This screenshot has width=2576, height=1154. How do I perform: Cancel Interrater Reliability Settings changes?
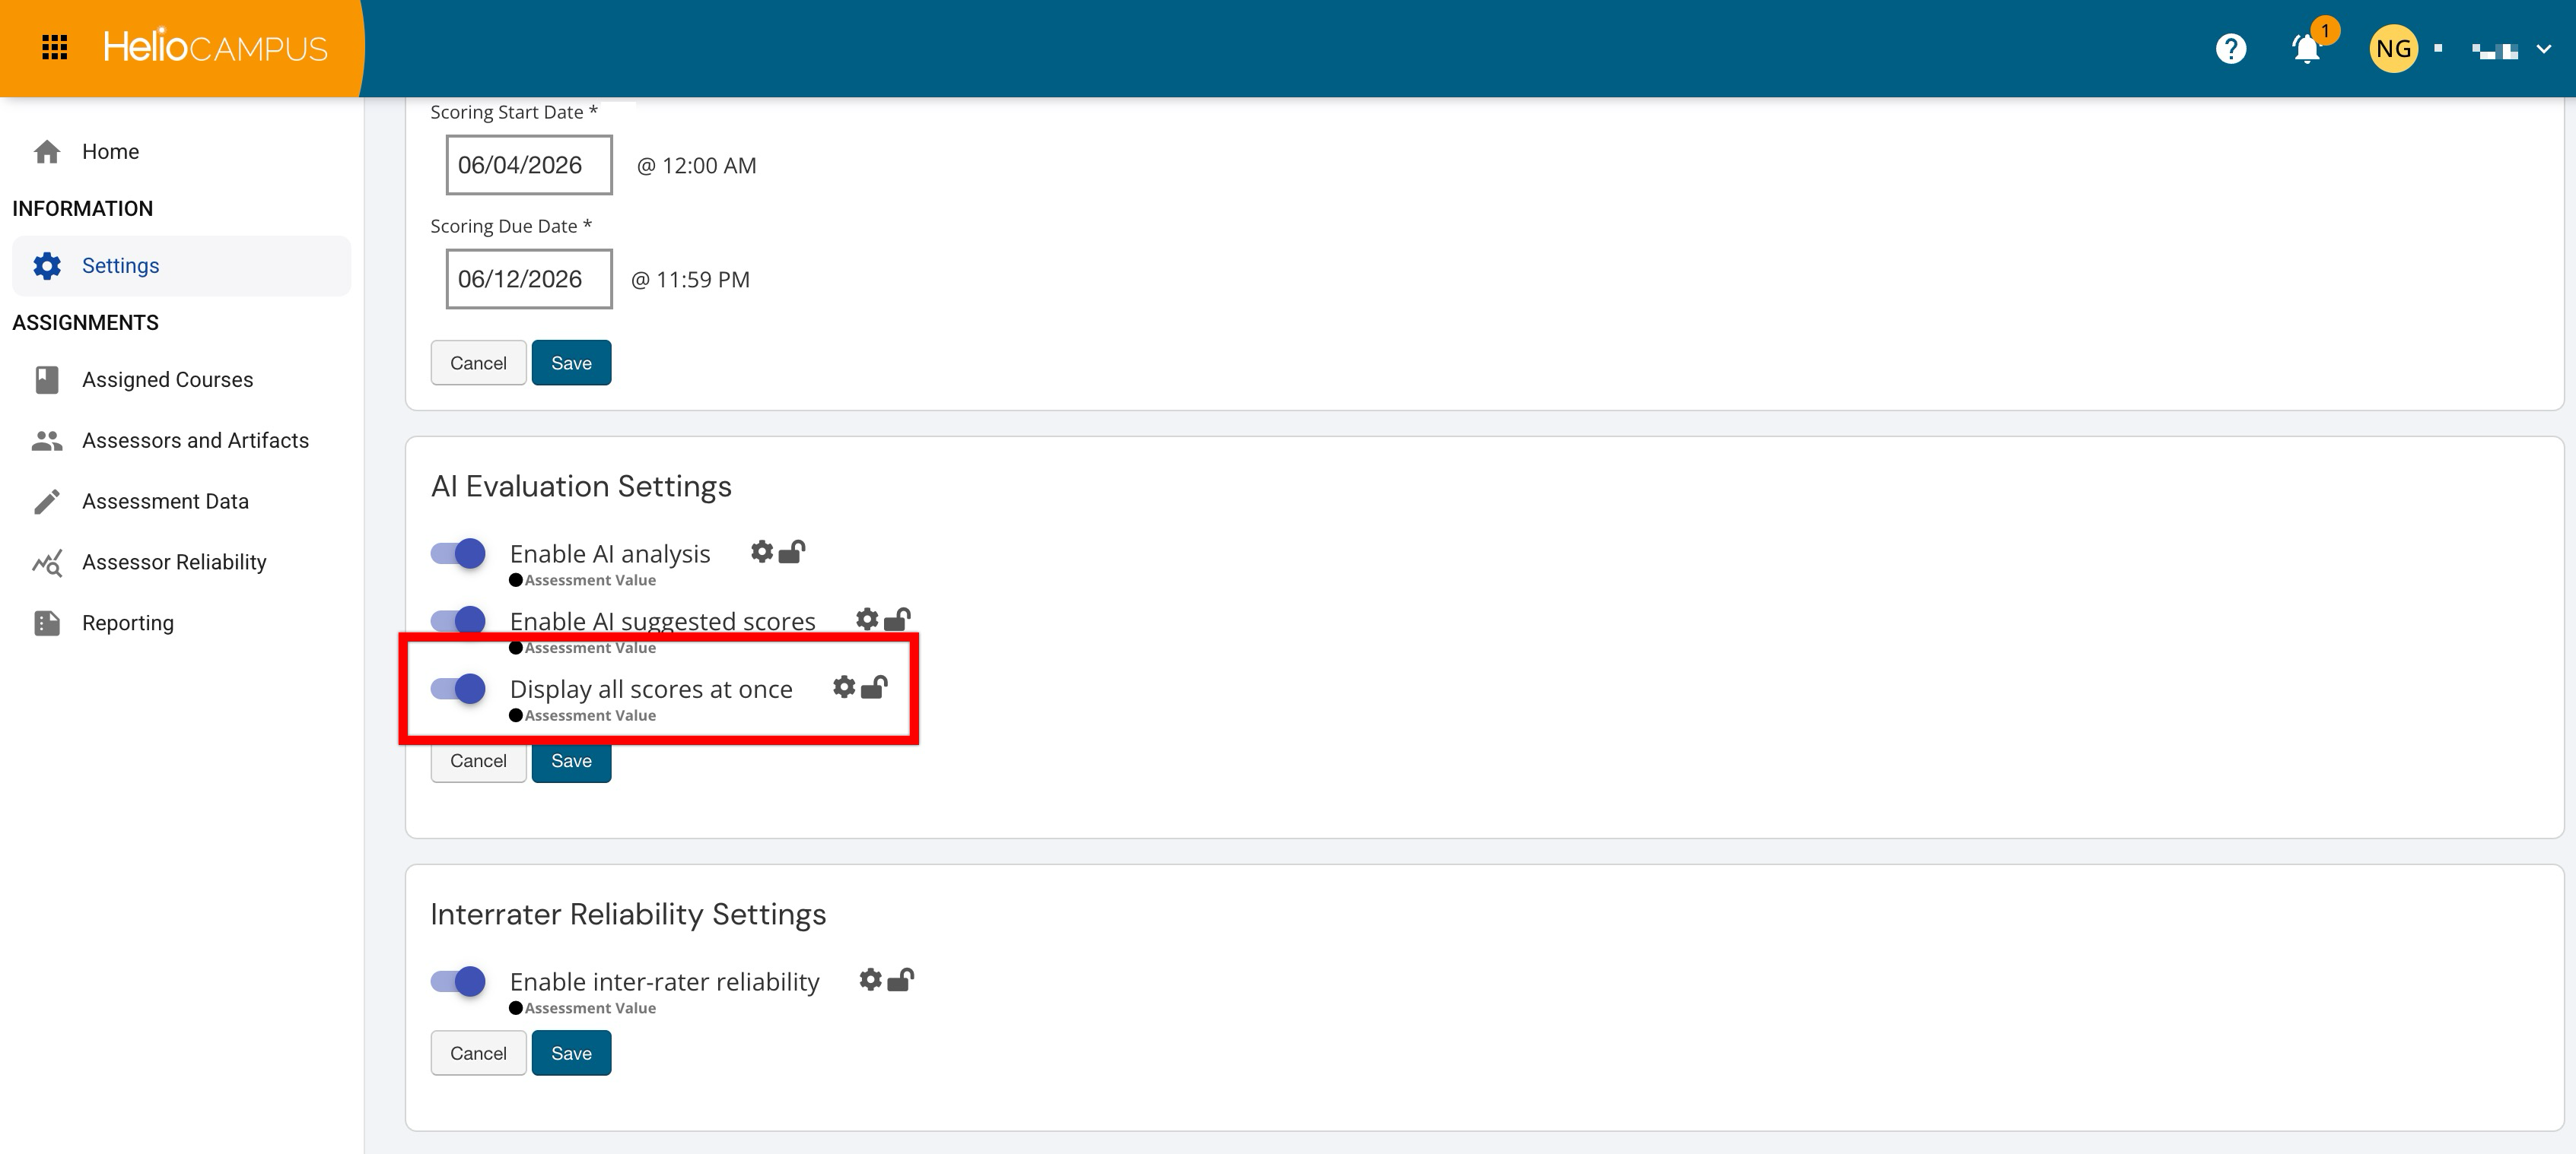478,1053
